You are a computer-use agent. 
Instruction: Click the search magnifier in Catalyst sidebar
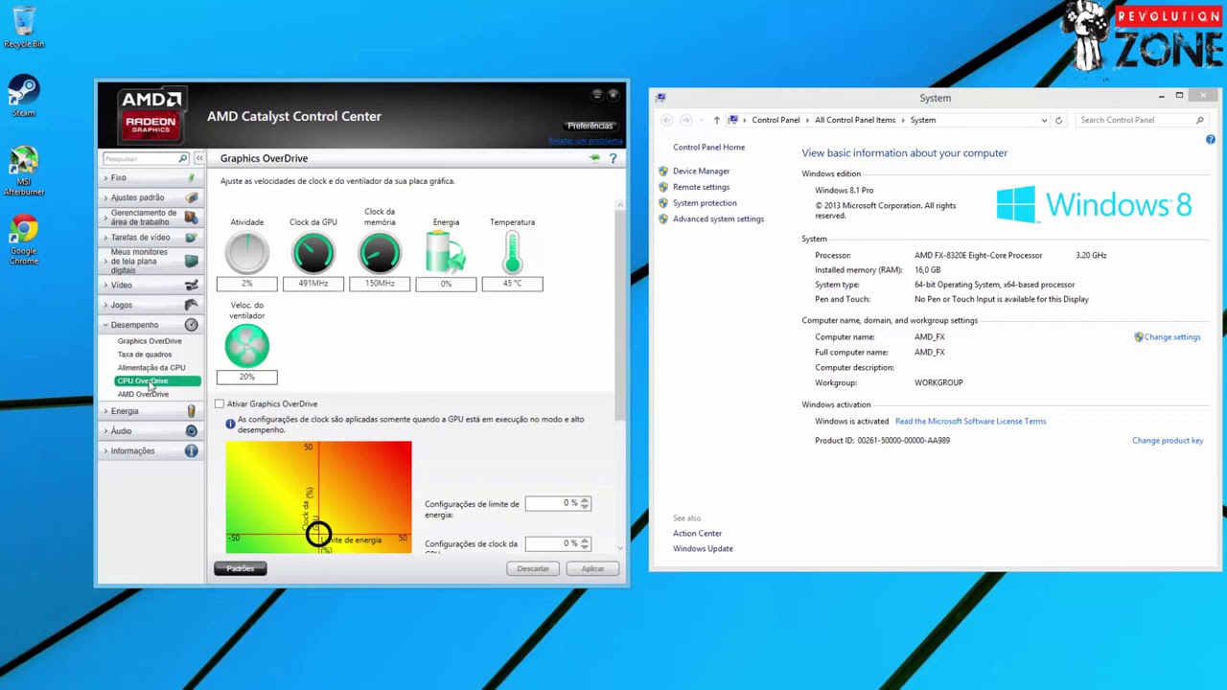point(182,158)
